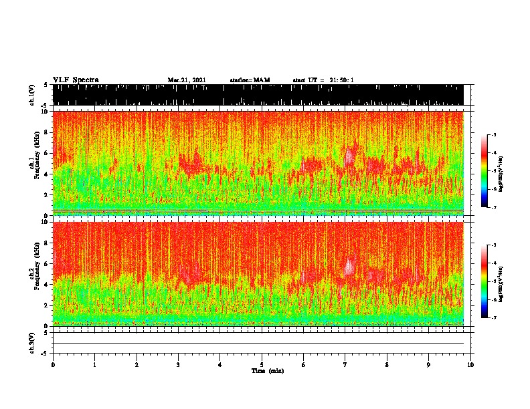Click the "4" tick on the Time axis
Image resolution: width=530 pixels, height=409 pixels.
tap(220, 365)
